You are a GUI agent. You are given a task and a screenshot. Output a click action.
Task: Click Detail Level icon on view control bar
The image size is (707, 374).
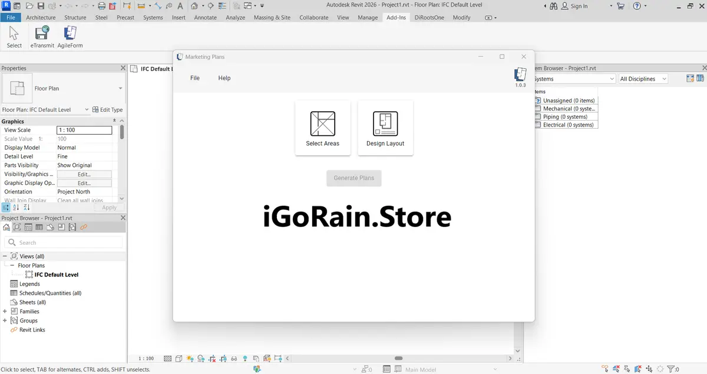pyautogui.click(x=167, y=358)
